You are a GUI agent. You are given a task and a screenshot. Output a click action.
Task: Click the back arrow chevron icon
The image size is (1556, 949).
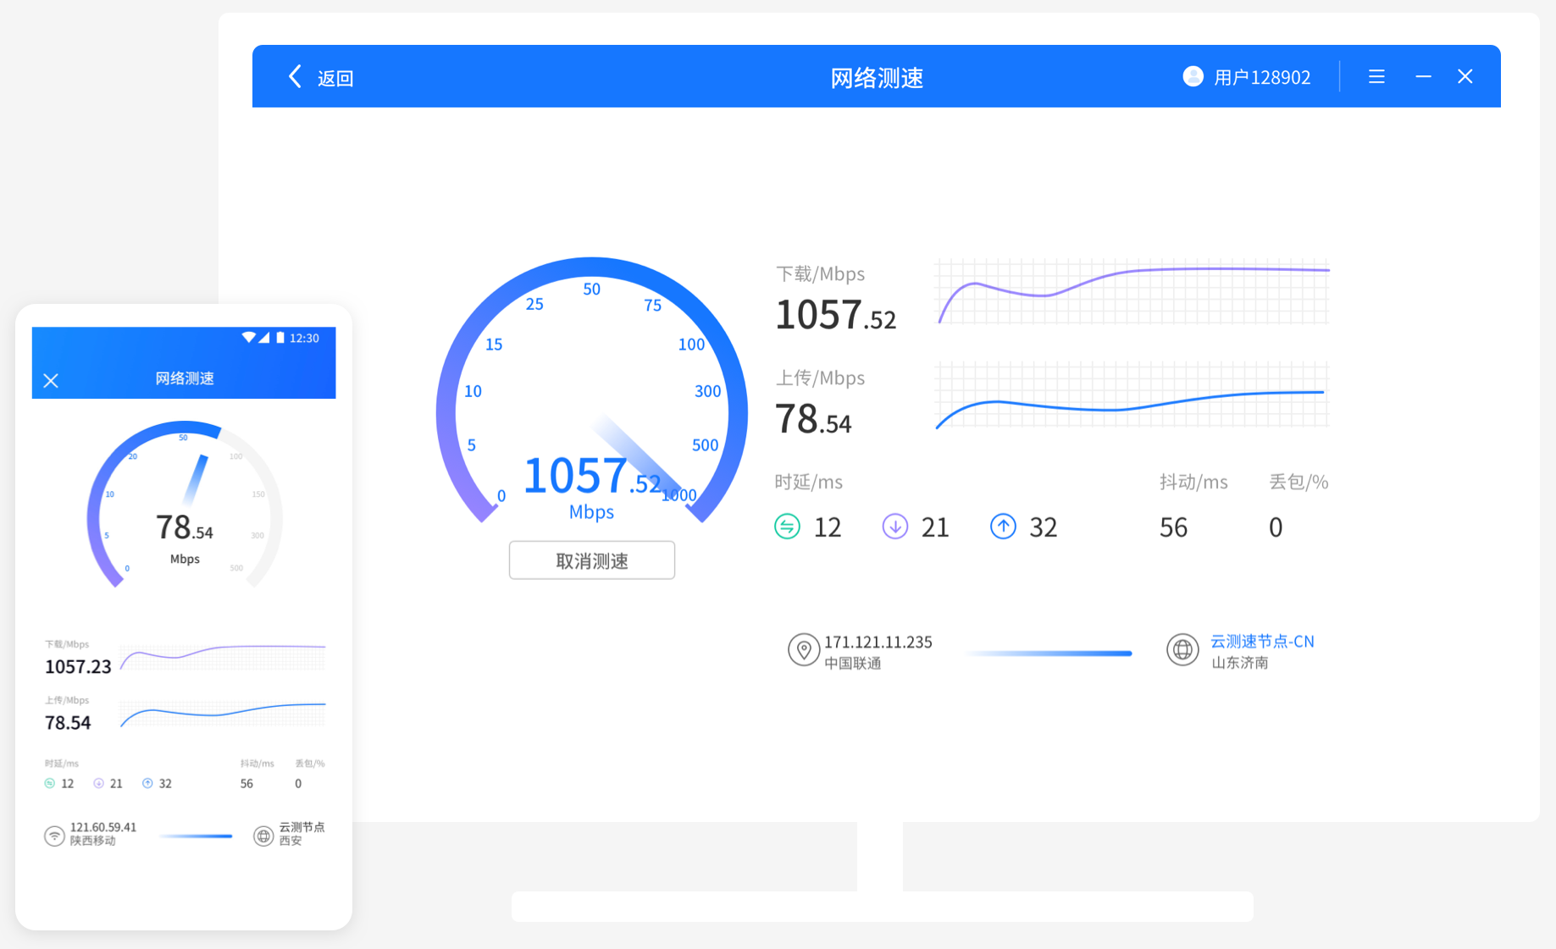(295, 76)
